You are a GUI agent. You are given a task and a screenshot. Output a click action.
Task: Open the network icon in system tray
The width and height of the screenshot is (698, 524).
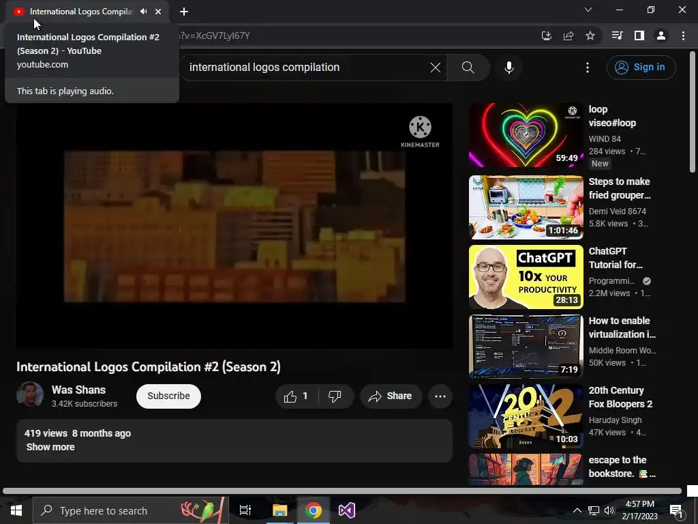click(x=594, y=510)
